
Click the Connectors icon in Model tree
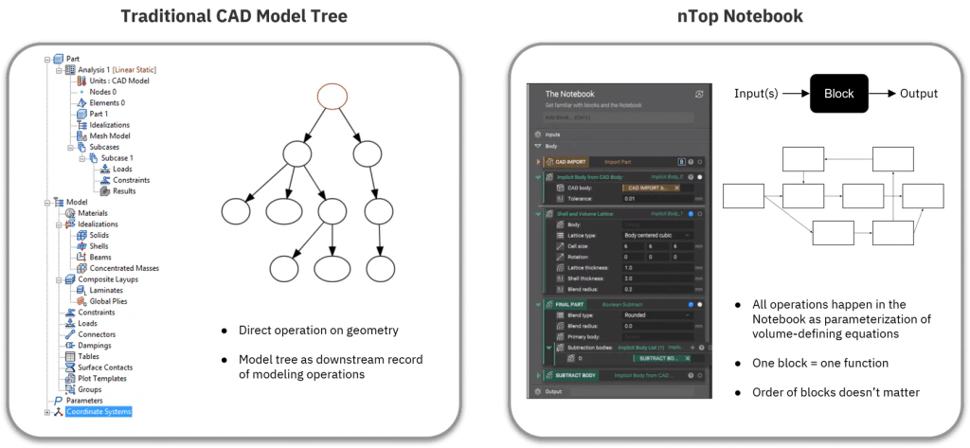pos(70,334)
